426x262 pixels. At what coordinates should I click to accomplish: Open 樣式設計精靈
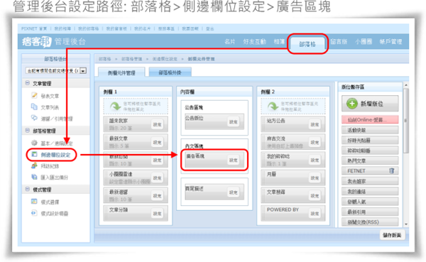tap(55, 213)
